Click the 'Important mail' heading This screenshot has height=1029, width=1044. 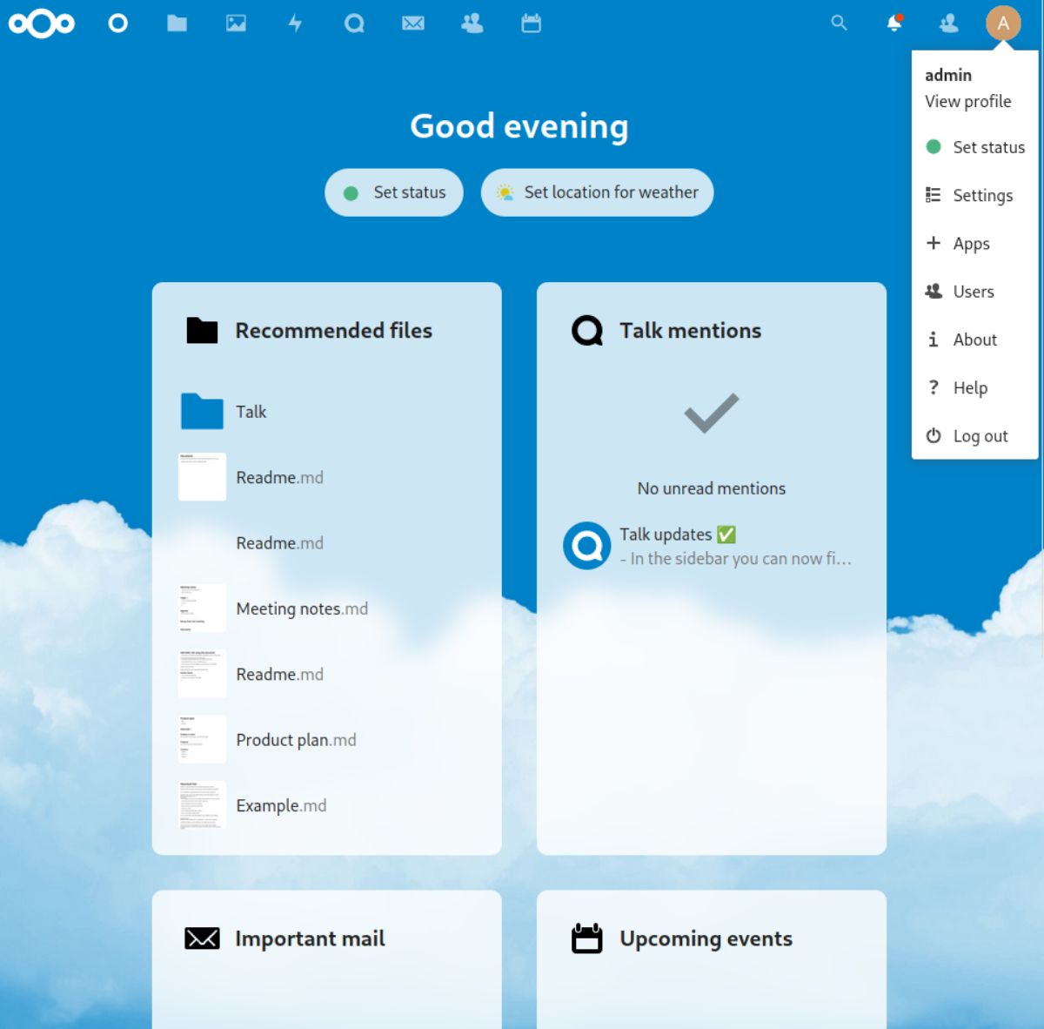click(x=310, y=938)
